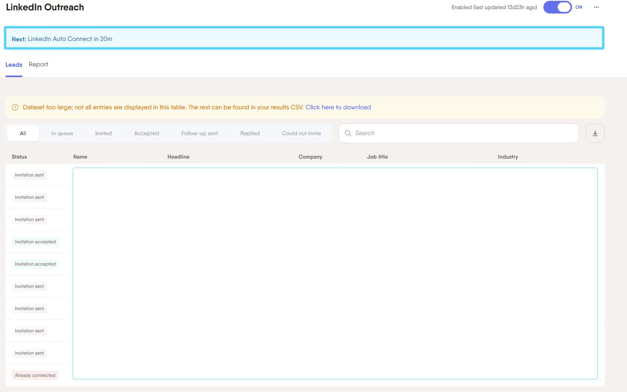627x392 pixels.
Task: Click the Job title column header
Action: 377,157
